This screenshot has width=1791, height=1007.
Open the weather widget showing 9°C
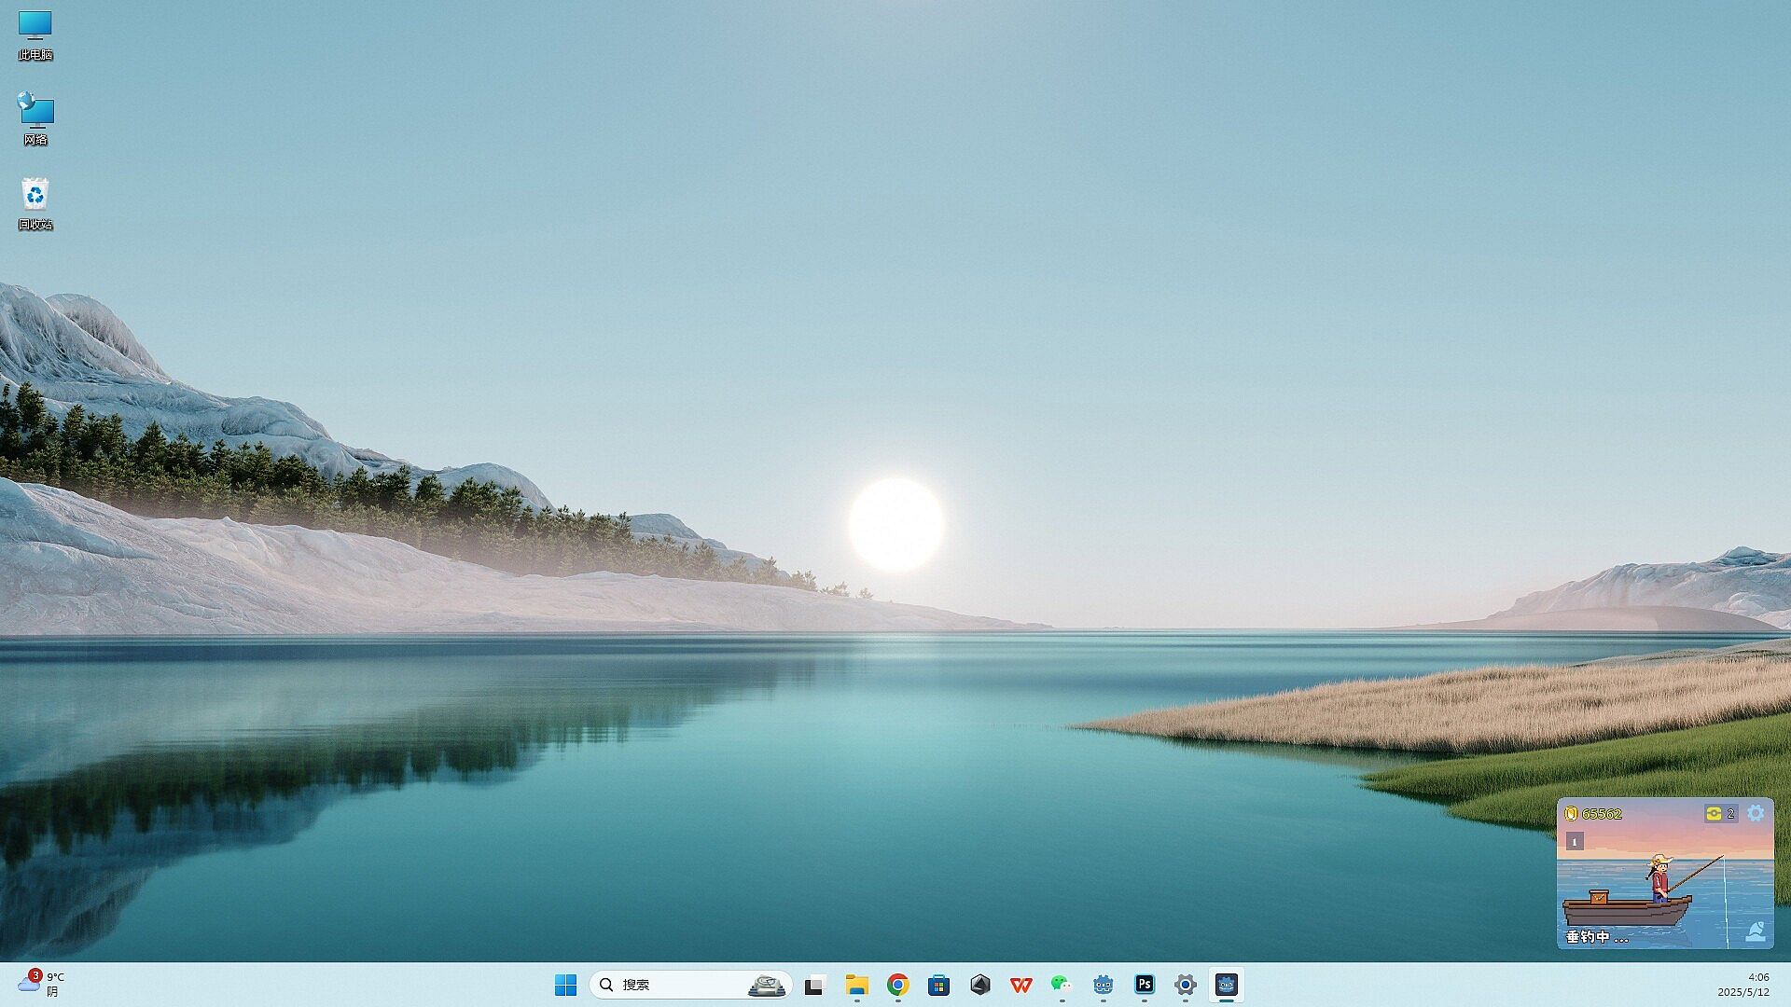click(x=41, y=984)
